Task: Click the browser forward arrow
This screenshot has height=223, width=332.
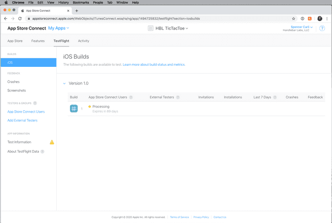Action: (13, 18)
